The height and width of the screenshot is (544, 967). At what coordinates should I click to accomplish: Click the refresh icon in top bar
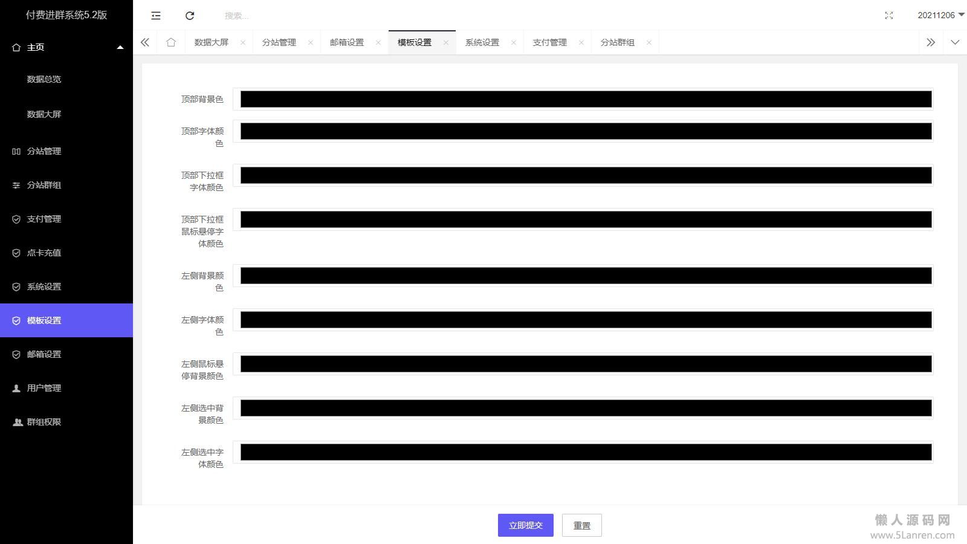[x=190, y=16]
